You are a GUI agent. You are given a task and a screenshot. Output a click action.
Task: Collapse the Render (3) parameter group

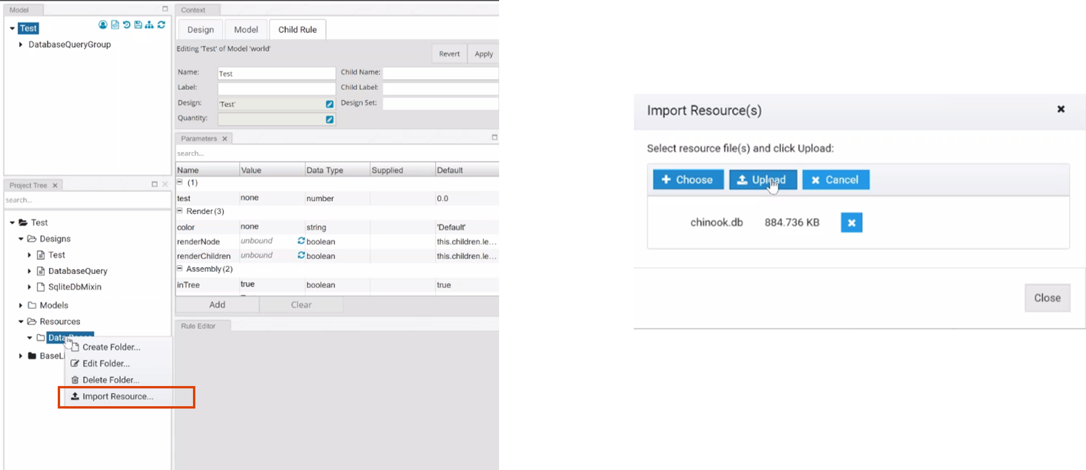click(x=180, y=211)
